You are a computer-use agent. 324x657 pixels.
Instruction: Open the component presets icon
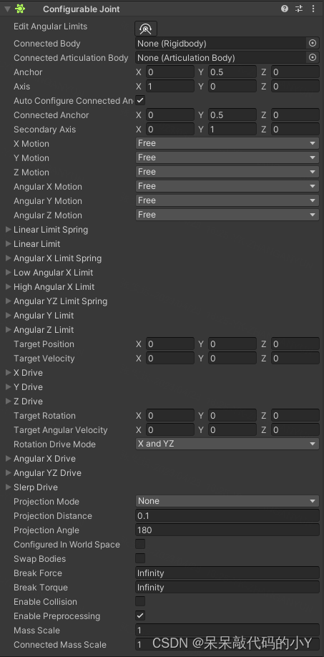click(x=298, y=9)
